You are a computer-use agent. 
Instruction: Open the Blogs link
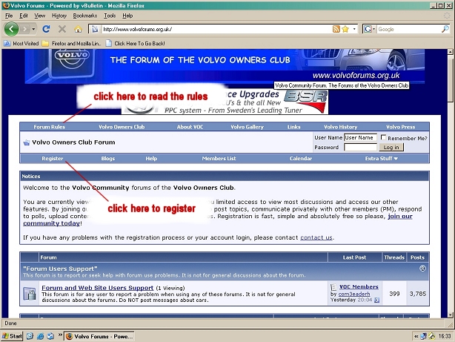tap(108, 158)
